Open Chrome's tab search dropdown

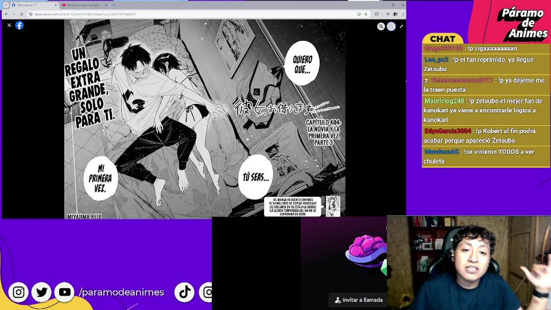click(x=6, y=5)
